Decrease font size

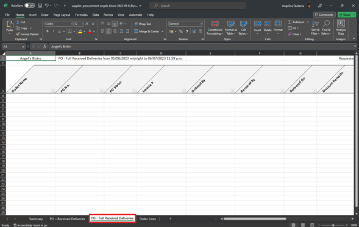point(93,24)
